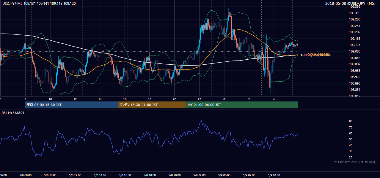Click the 5/8 18:00 time label
The width and height of the screenshot is (380, 178).
(150, 175)
